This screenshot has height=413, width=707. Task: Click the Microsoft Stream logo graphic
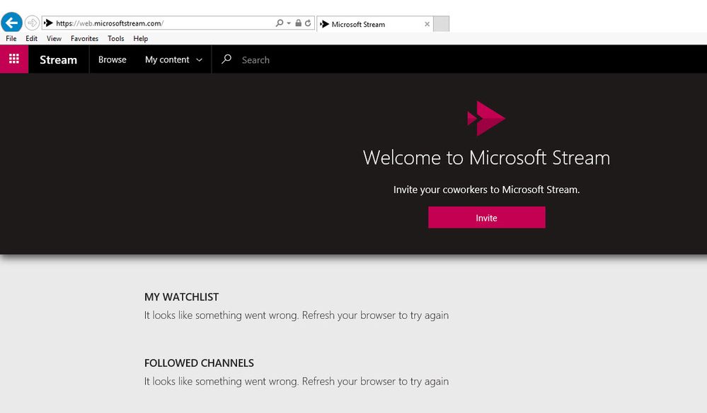(486, 118)
